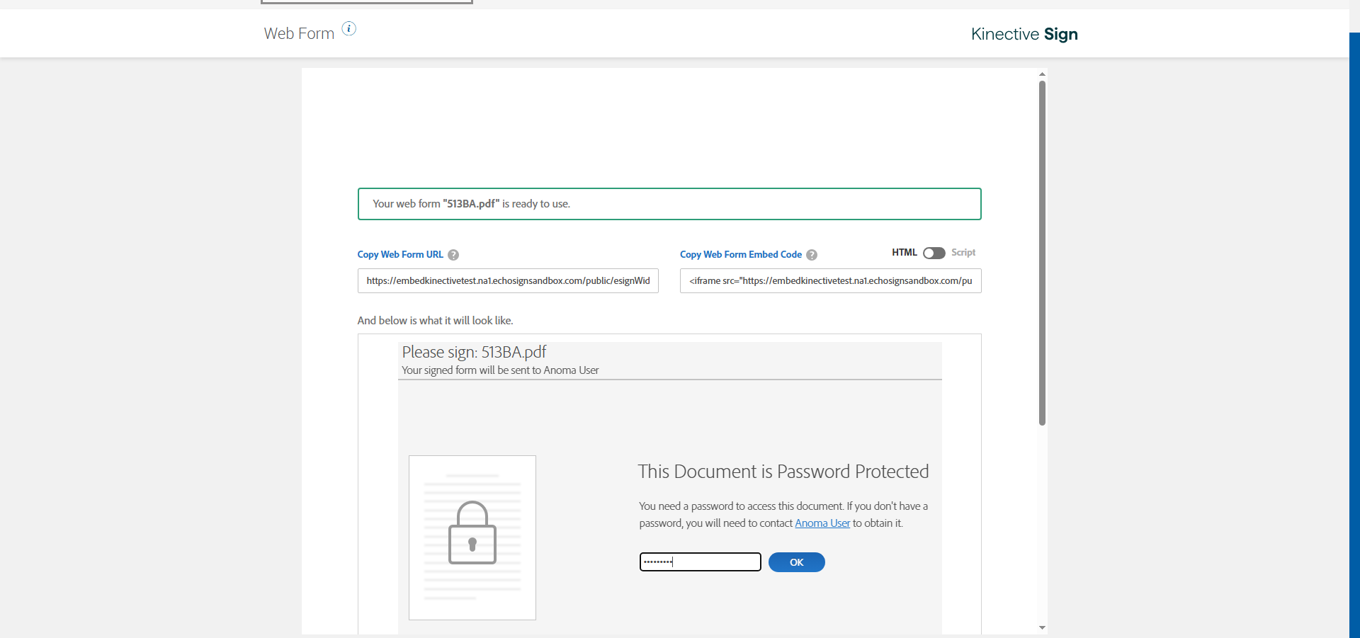
Task: Select the Script embed option label
Action: click(x=963, y=253)
